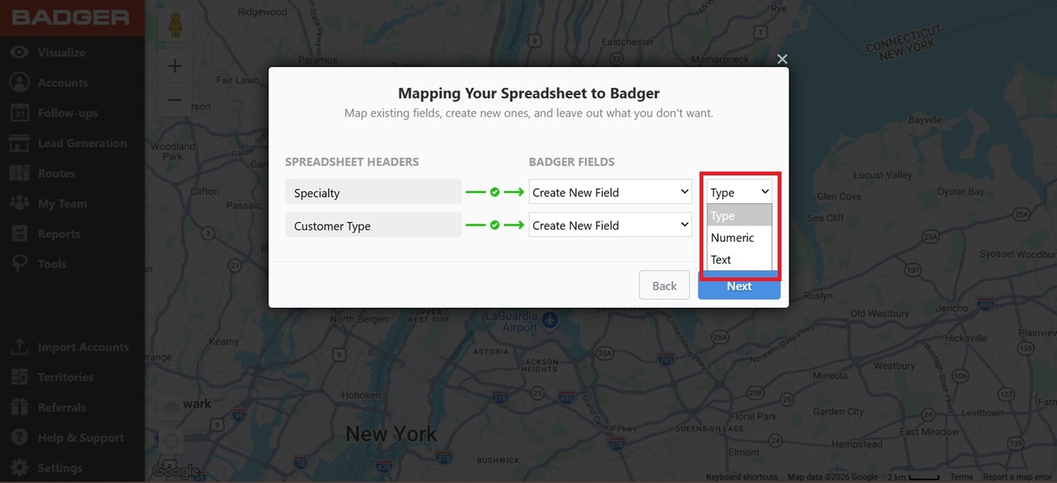Select the Numeric option in Type list

point(740,237)
